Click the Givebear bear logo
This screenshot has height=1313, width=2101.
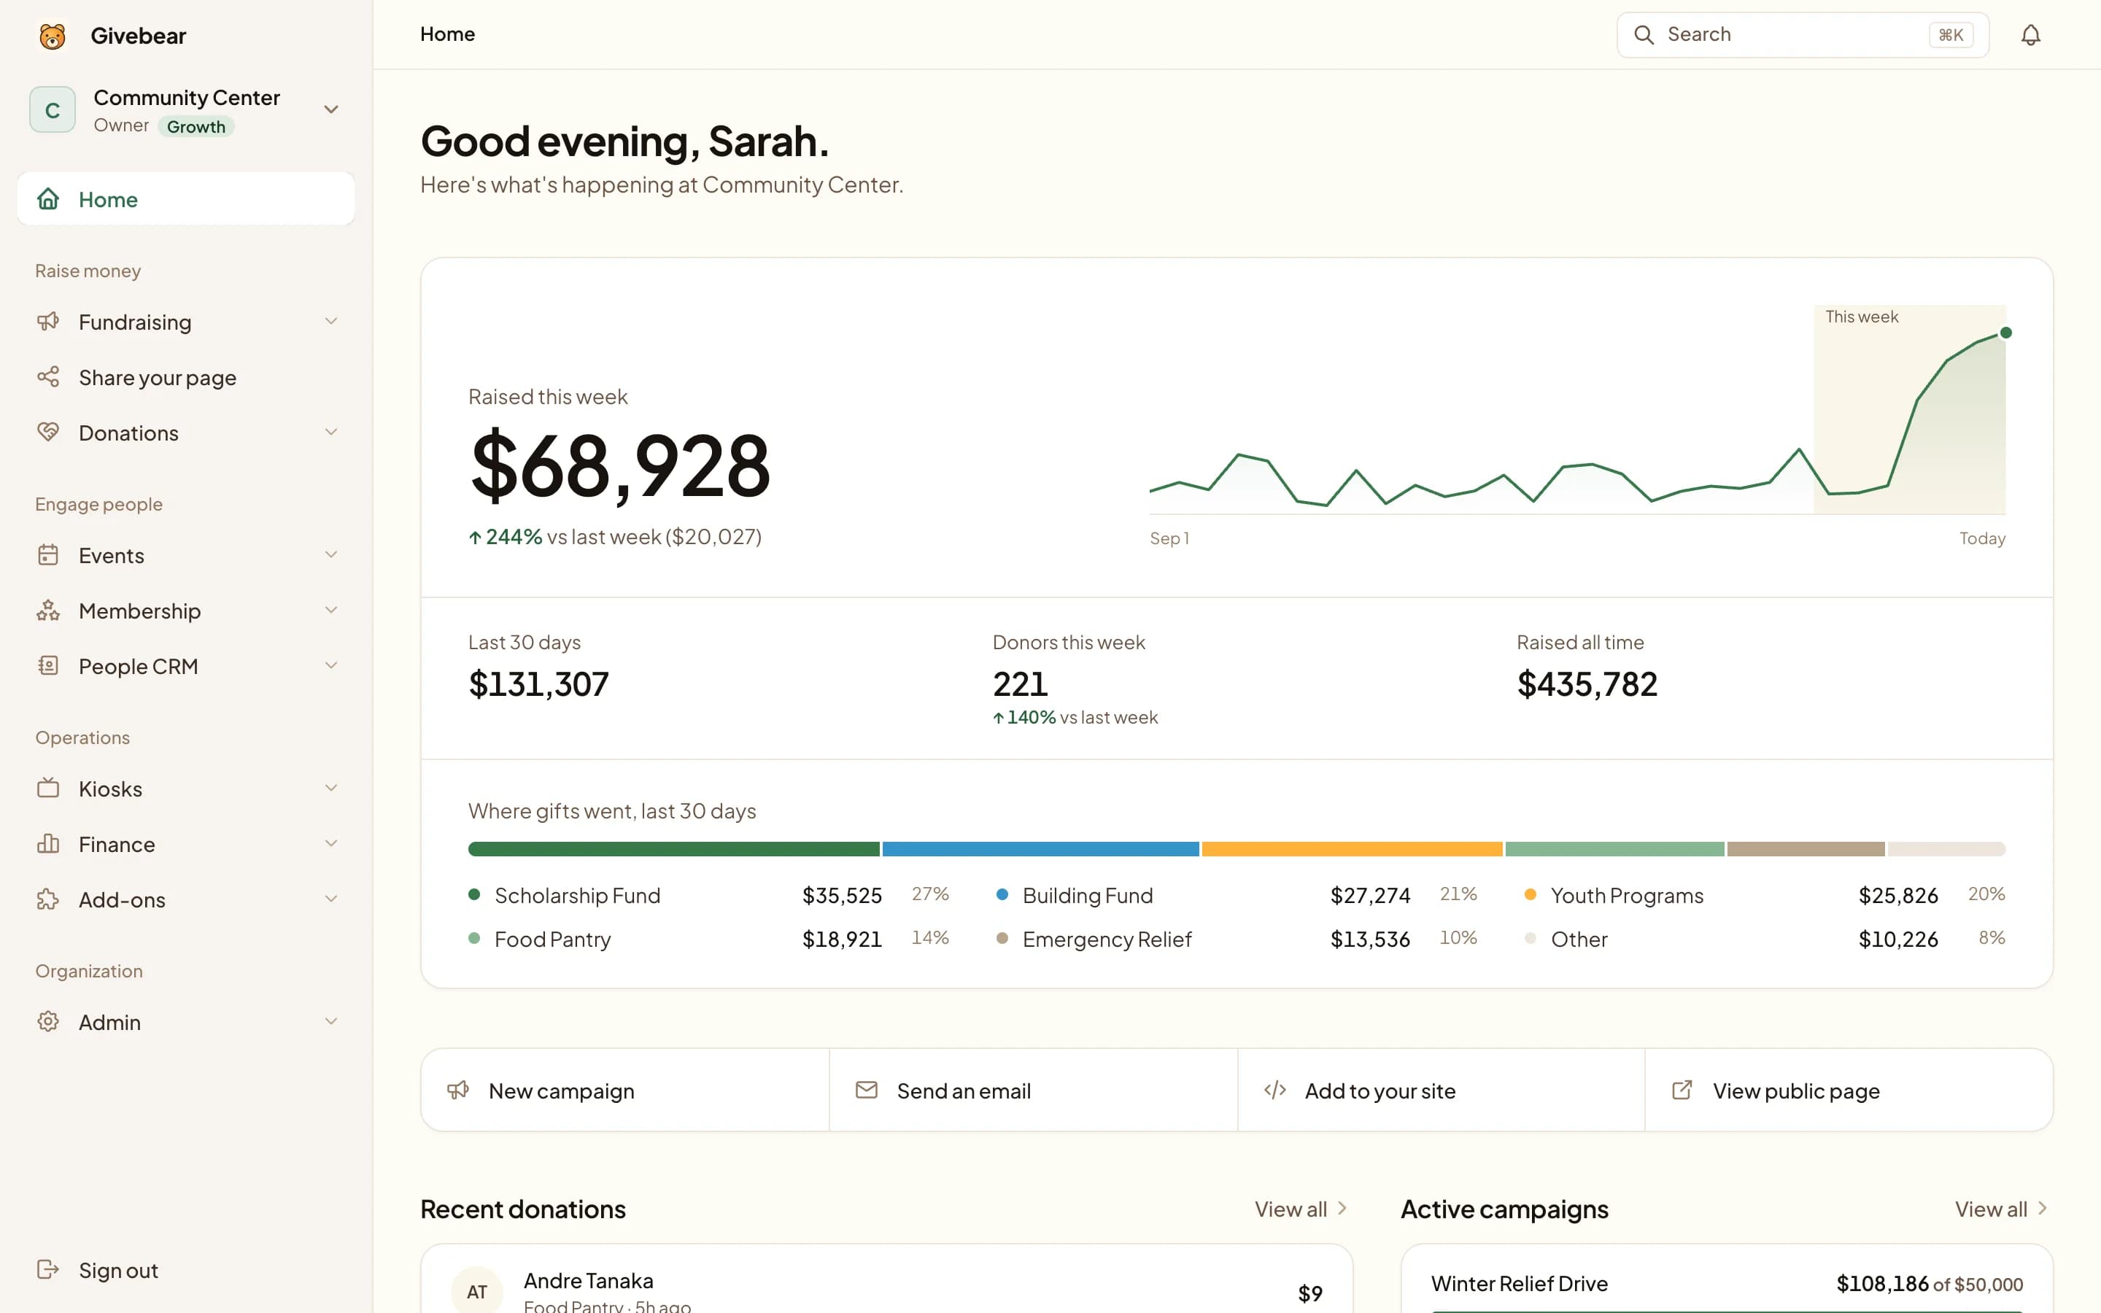click(52, 36)
